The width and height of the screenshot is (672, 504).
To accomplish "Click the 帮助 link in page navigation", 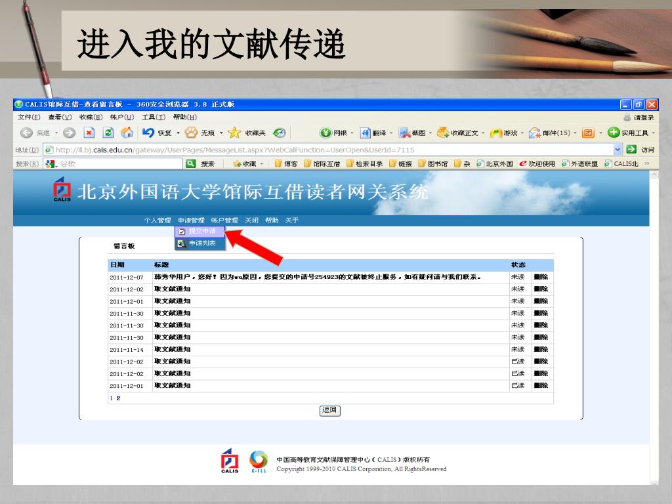I will point(272,220).
